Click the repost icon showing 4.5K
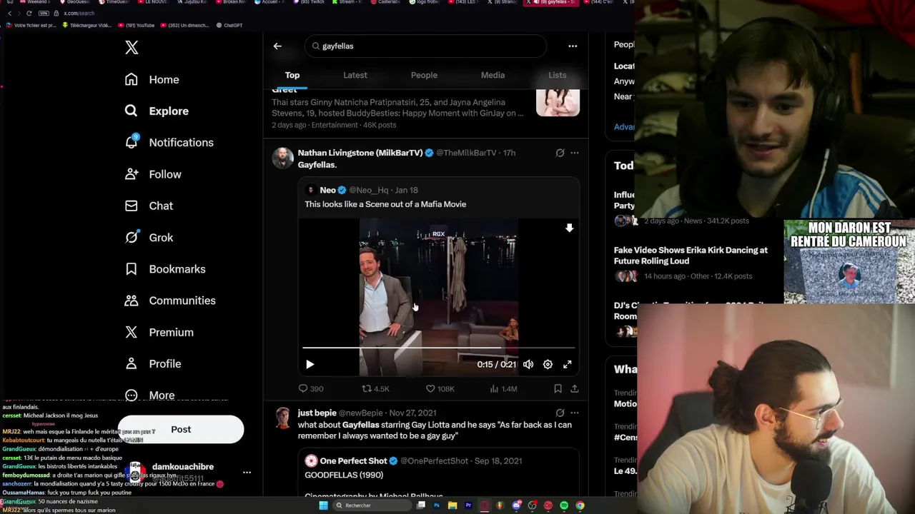Viewport: 915px width, 514px height. (367, 388)
